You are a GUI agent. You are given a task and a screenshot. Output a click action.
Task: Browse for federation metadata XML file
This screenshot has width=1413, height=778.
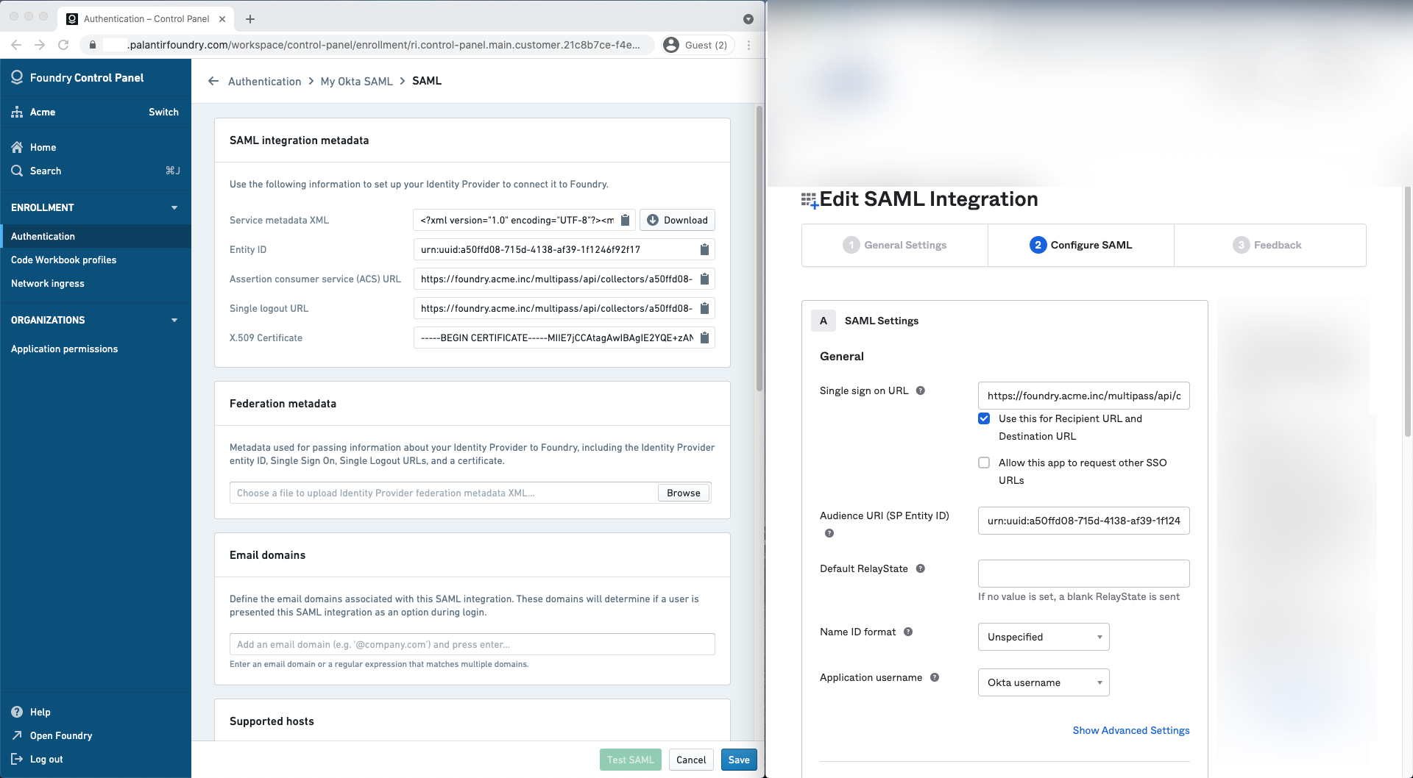pyautogui.click(x=684, y=493)
